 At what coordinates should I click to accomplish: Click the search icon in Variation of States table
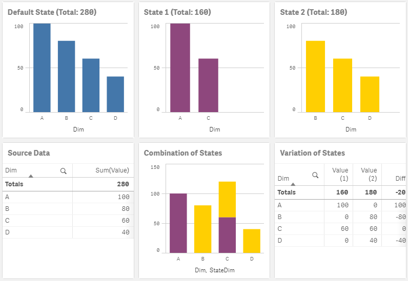pyautogui.click(x=316, y=175)
